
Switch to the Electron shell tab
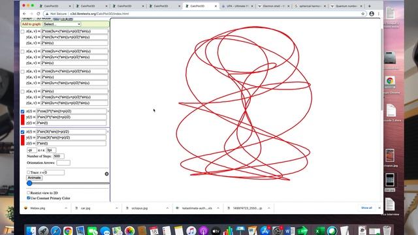point(274,6)
